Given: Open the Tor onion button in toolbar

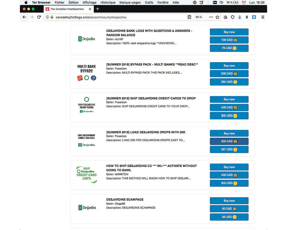Looking at the screenshot, I should (226, 17).
